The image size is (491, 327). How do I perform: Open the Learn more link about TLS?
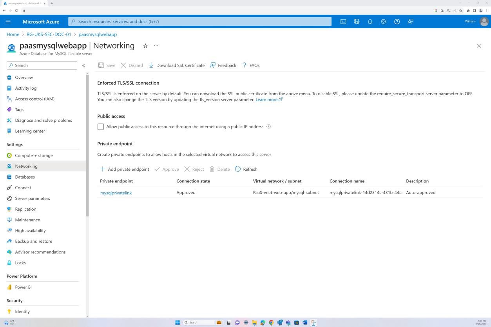tap(267, 99)
